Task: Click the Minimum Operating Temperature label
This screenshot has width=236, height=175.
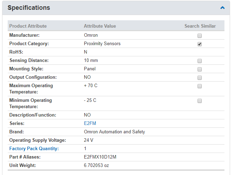Action: coord(30,103)
